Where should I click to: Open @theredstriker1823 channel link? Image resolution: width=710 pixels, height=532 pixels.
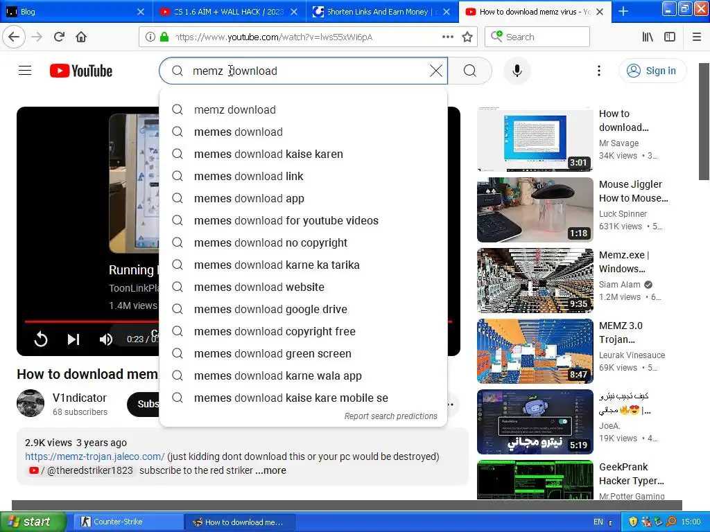click(x=81, y=470)
